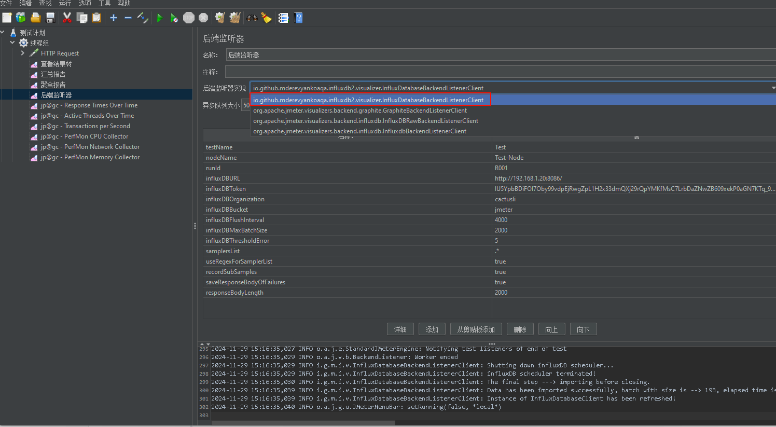This screenshot has width=776, height=427.
Task: Expand the HTTP Request tree node arrow
Action: 23,53
